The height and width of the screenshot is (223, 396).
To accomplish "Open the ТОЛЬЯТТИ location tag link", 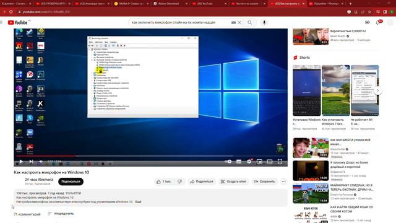I will (x=73, y=193).
